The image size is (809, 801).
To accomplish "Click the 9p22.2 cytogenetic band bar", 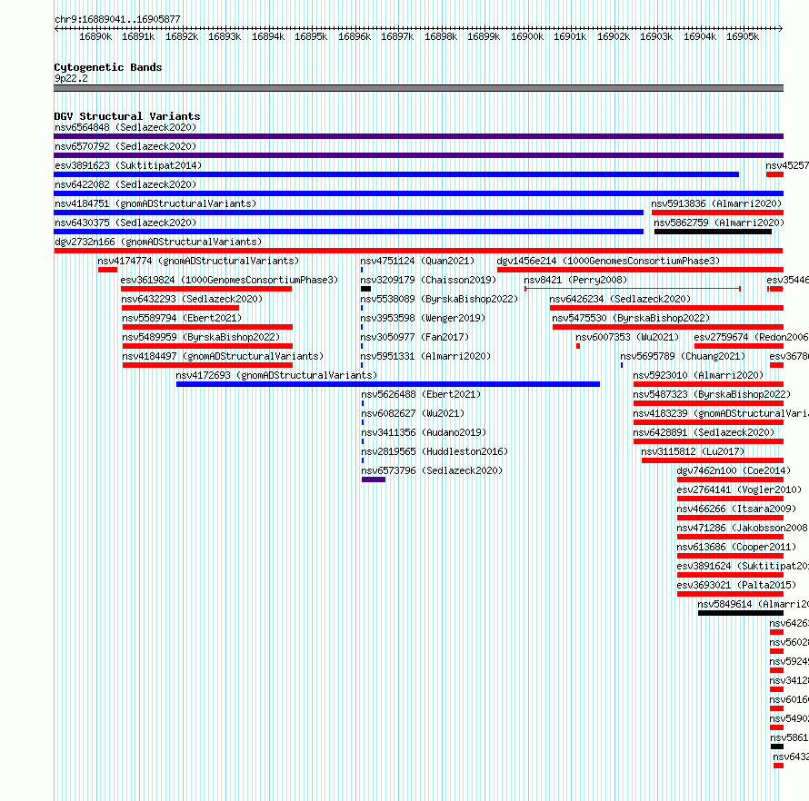I will 418,88.
